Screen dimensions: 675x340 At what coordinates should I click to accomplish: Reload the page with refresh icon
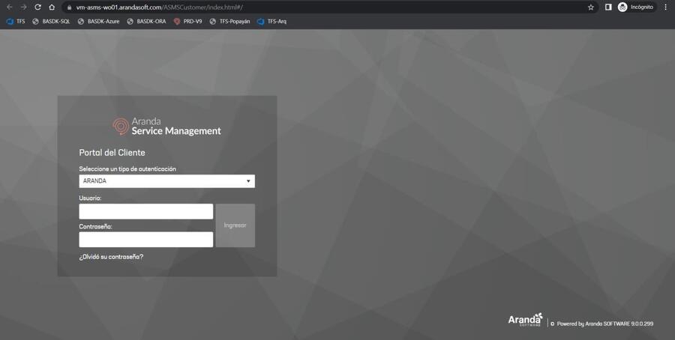tap(38, 7)
